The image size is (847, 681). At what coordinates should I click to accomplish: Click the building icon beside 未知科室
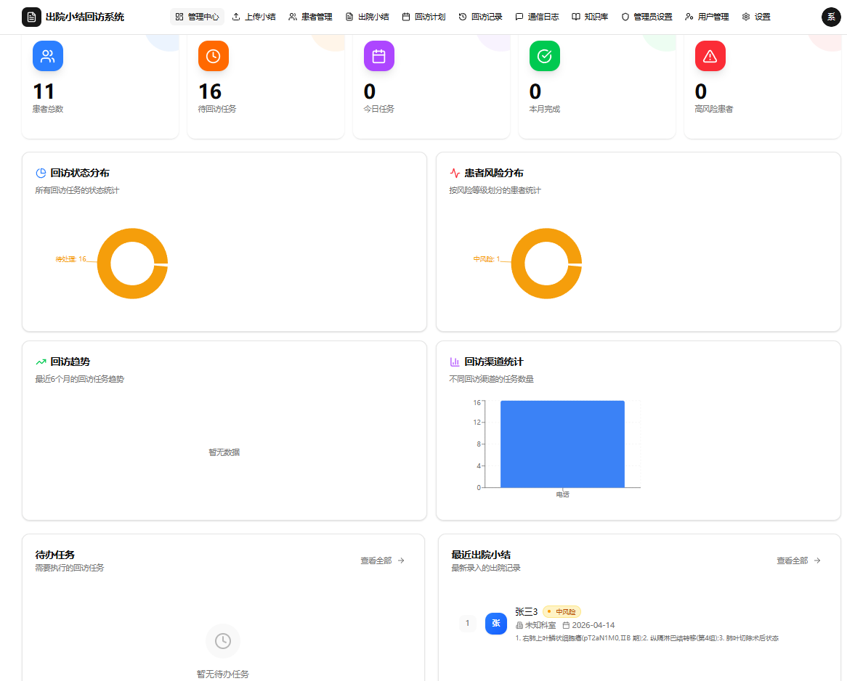[519, 625]
